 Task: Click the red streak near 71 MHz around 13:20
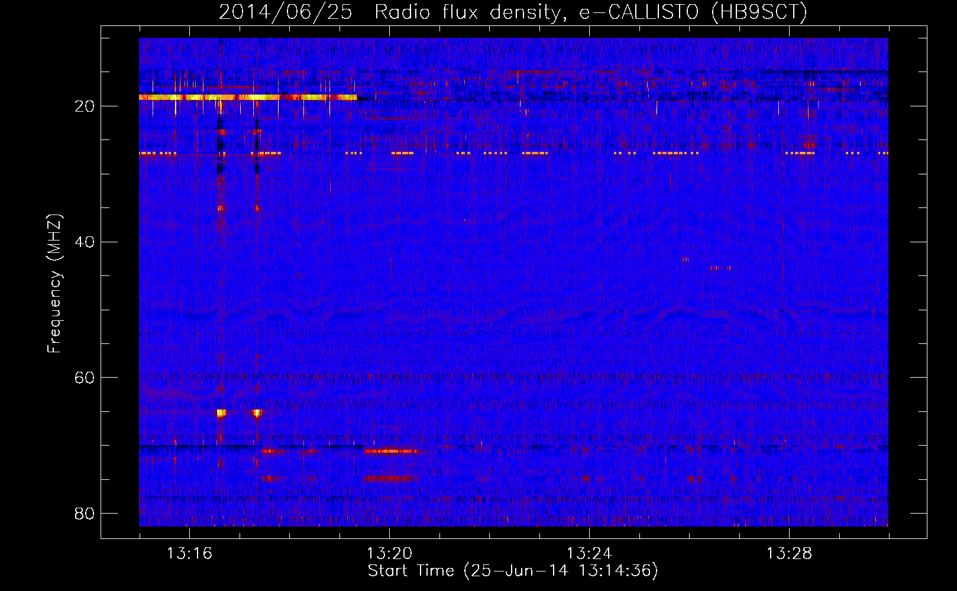392,451
